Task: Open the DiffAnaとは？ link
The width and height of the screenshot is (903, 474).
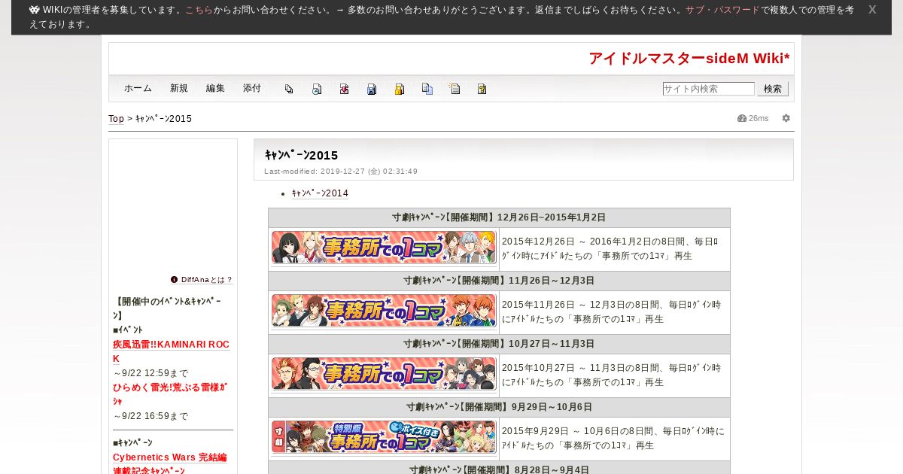Action: click(x=206, y=279)
